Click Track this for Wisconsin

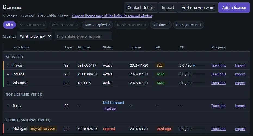[x=218, y=83]
